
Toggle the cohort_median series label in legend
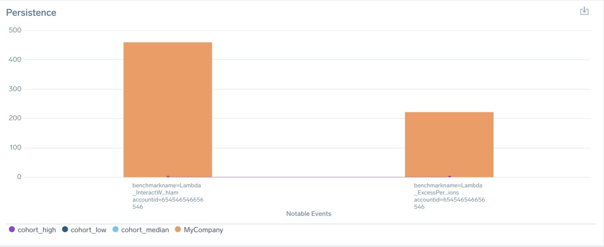pyautogui.click(x=145, y=230)
